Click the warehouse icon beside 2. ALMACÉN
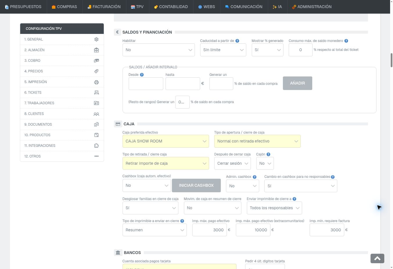393x269 pixels. (x=96, y=50)
